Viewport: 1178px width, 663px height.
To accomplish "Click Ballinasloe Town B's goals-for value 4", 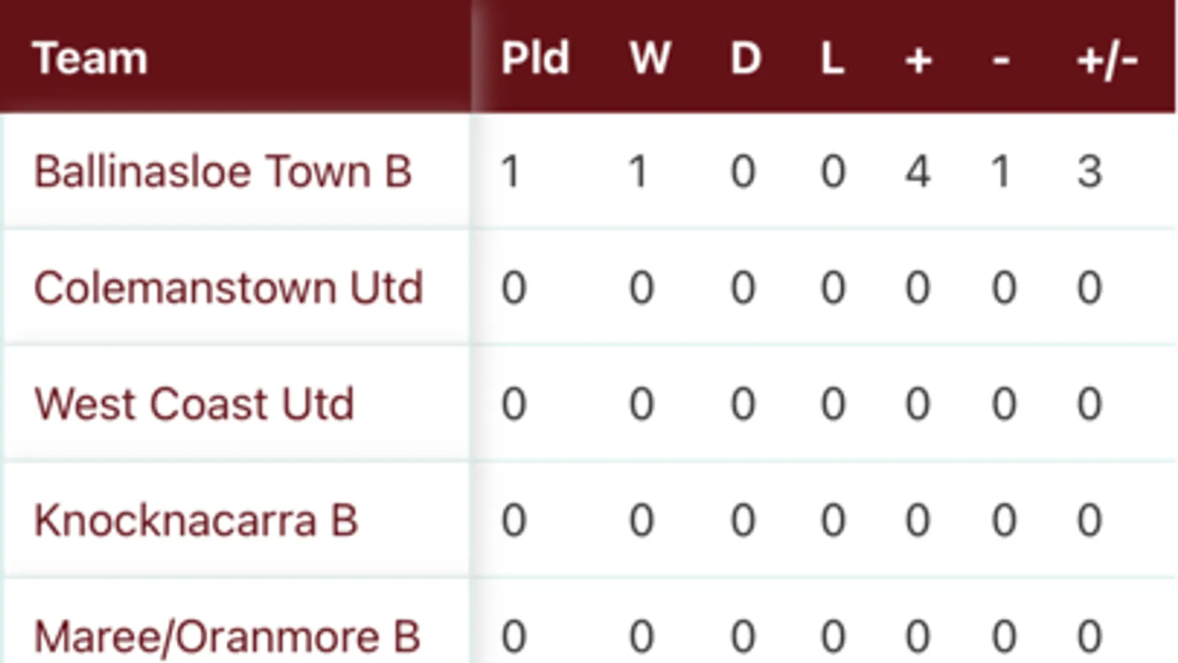I will click(918, 172).
